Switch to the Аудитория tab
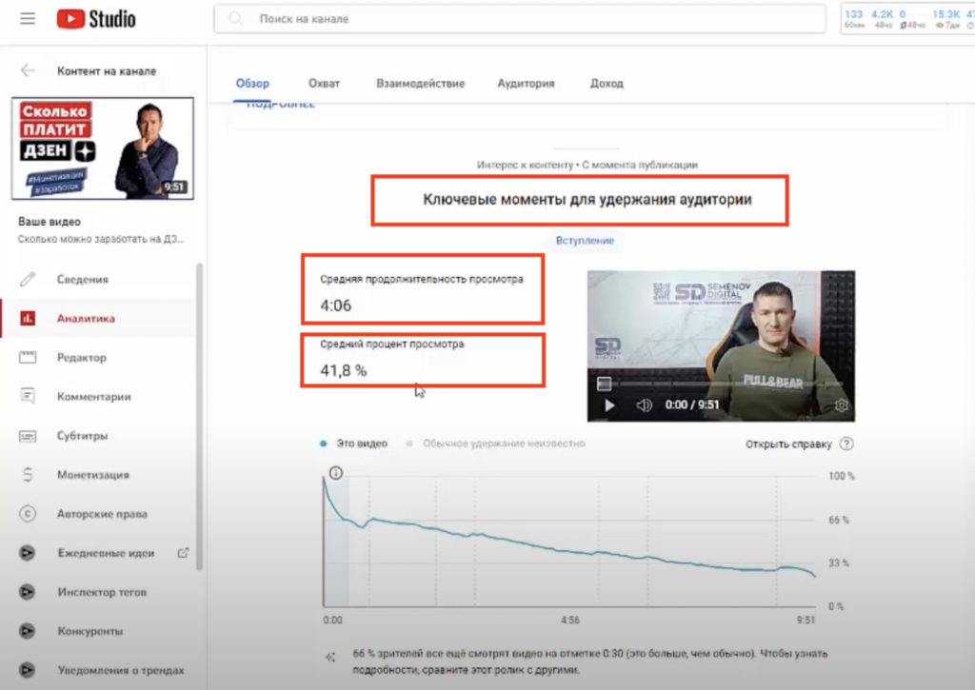The height and width of the screenshot is (690, 975). tap(526, 84)
